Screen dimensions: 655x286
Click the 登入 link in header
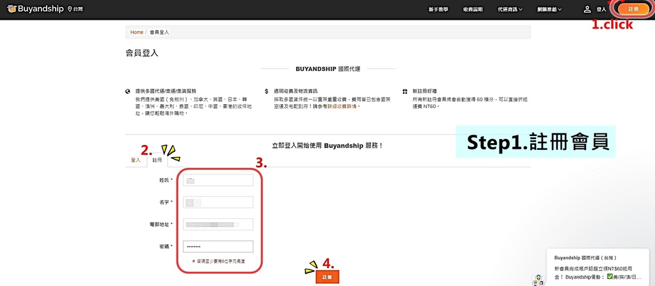601,9
